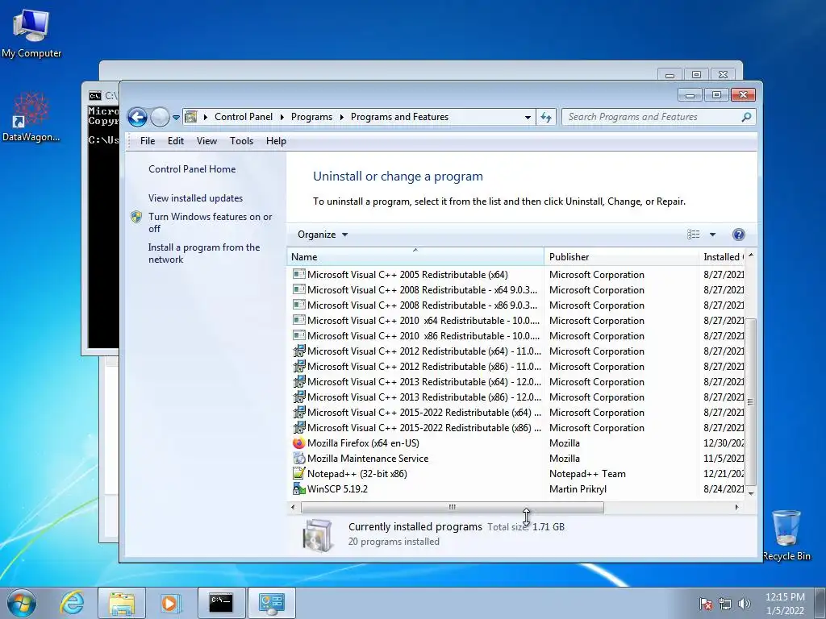This screenshot has width=826, height=619.
Task: Click Control Panel taskbar button
Action: 271,603
